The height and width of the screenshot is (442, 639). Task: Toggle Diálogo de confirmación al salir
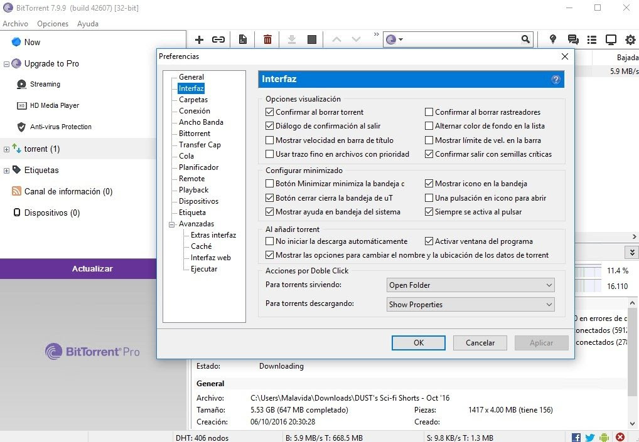point(269,126)
